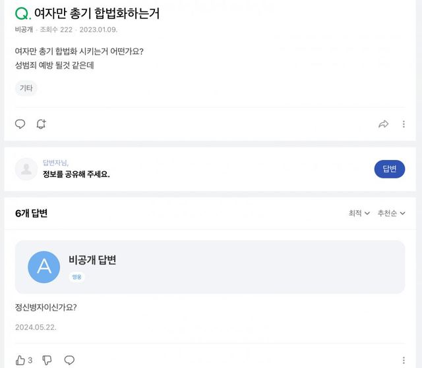Click the green Q question icon
The image size is (422, 368).
point(22,13)
